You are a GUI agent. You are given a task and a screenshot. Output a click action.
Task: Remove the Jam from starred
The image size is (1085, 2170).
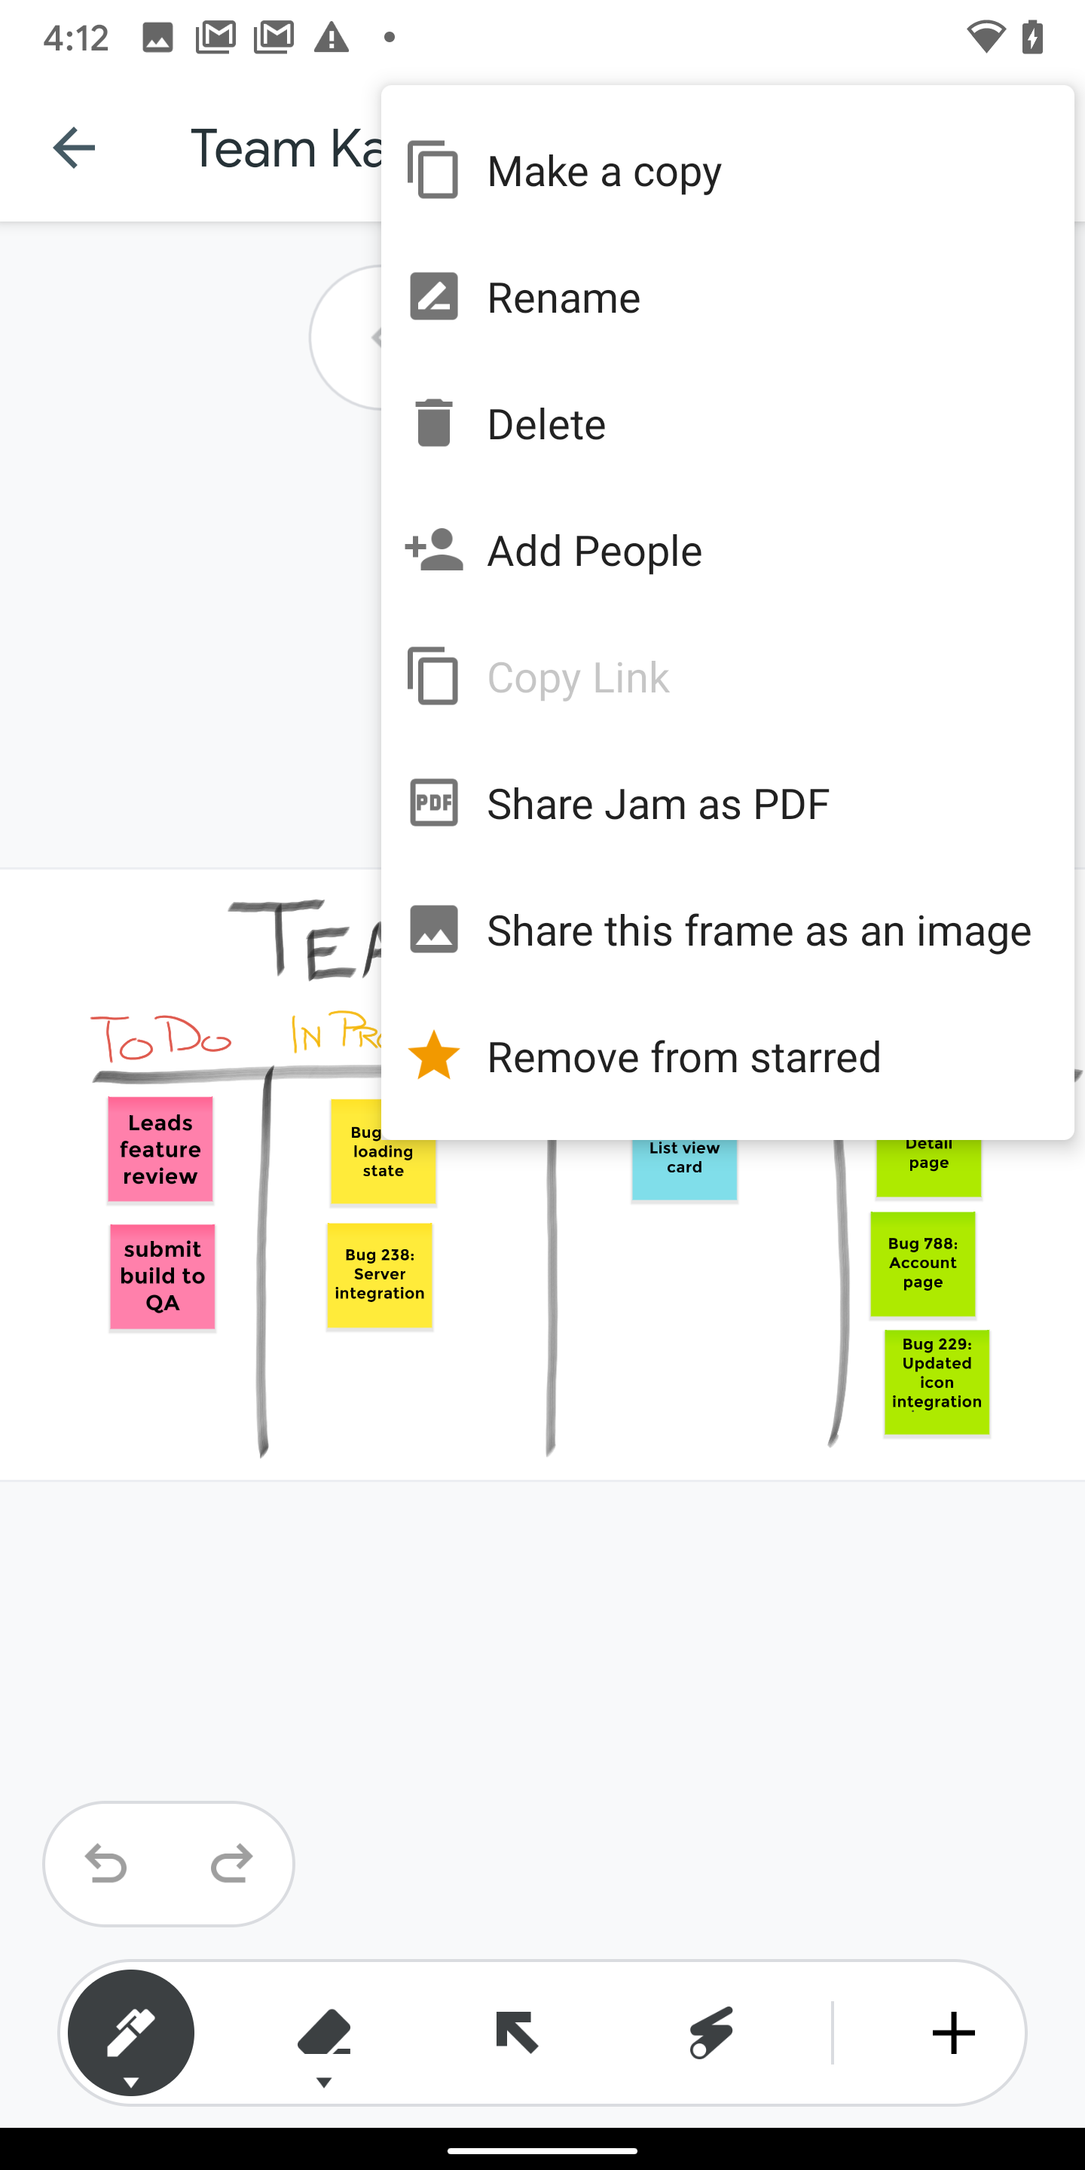684,1056
